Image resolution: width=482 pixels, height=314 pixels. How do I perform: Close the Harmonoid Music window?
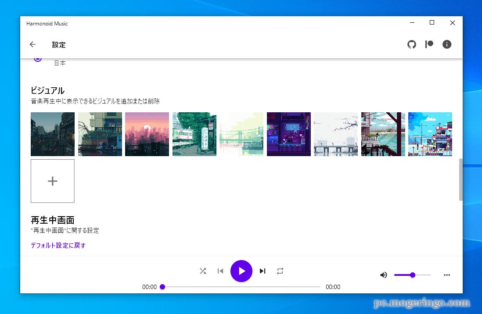click(x=453, y=23)
